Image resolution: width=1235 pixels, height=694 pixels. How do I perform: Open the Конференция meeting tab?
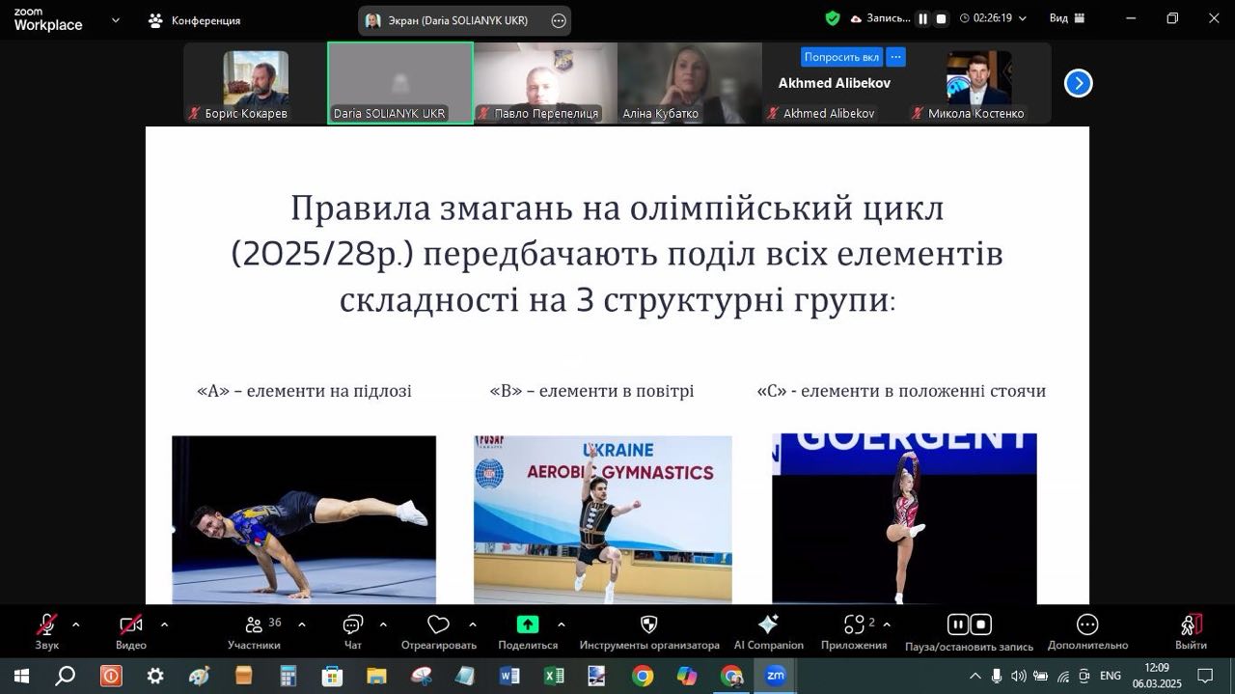[x=195, y=20]
